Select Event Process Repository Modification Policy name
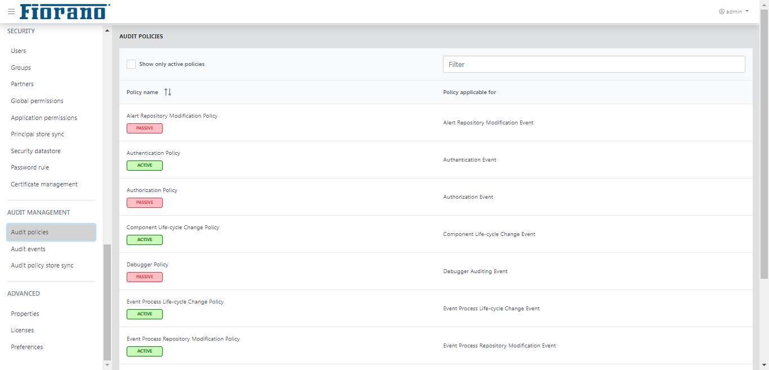769x370 pixels. coord(184,339)
